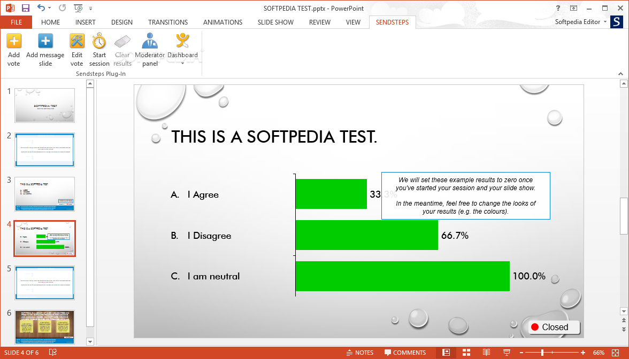The width and height of the screenshot is (629, 359).
Task: Expand the undo history dropdown arrow
Action: pos(49,8)
